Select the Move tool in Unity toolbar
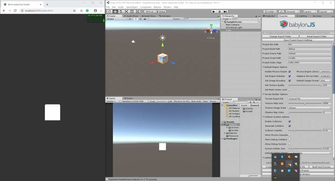This screenshot has width=335, height=181. click(115, 12)
